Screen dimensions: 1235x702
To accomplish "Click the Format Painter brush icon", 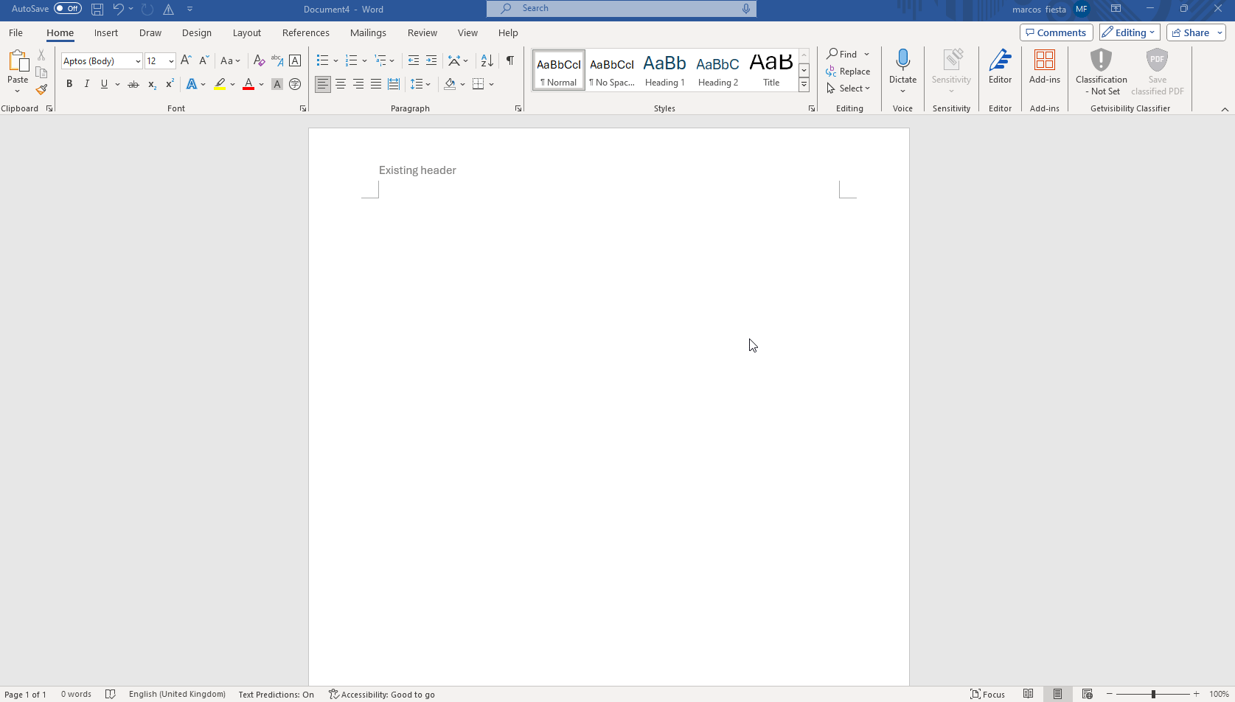I will (x=41, y=89).
